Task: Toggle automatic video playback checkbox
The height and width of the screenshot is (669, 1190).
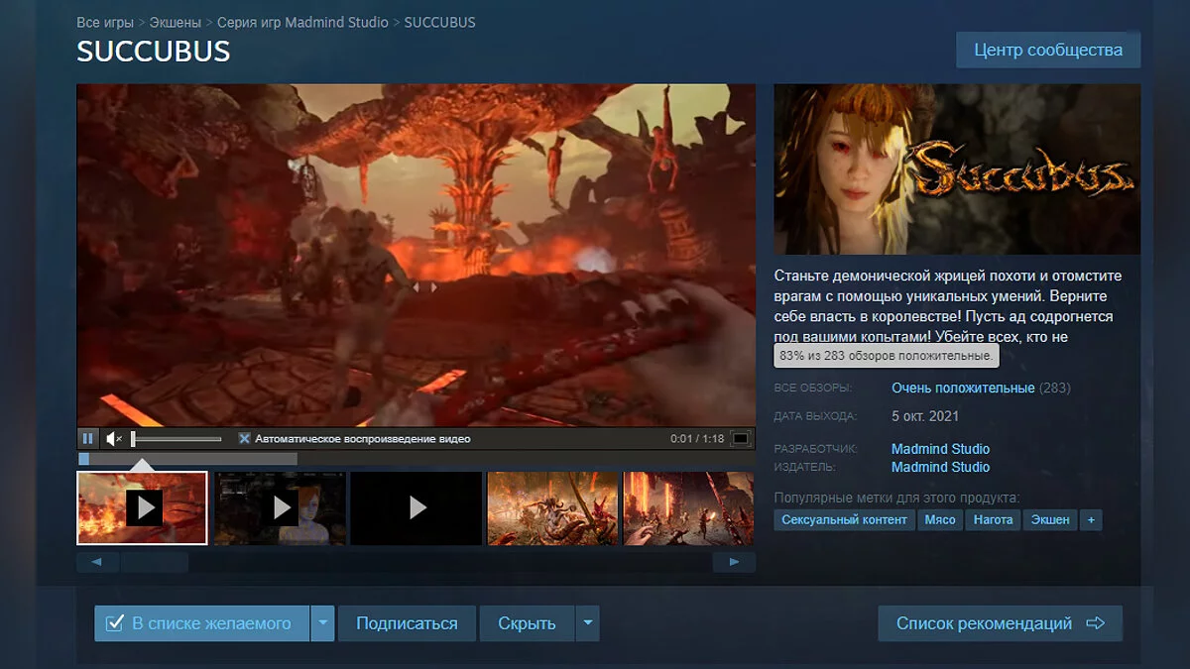Action: (x=244, y=438)
